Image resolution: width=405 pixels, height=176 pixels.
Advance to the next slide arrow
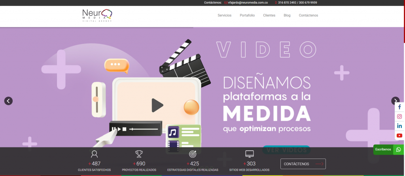click(x=396, y=101)
